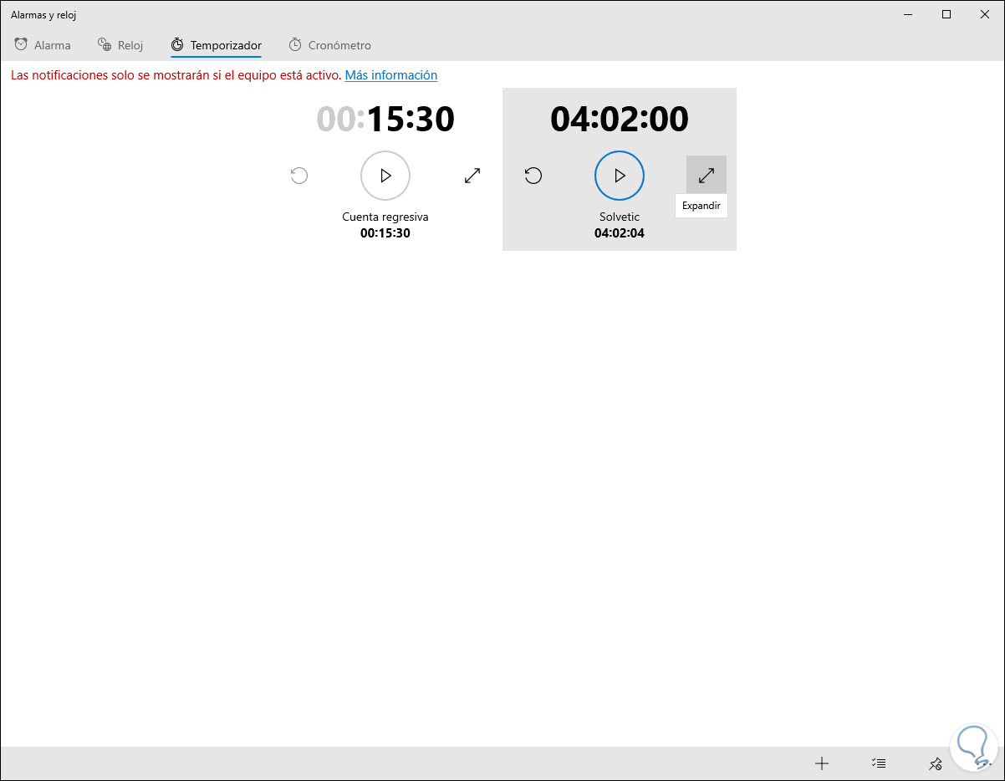Click the Expandir tooltip label

click(701, 206)
